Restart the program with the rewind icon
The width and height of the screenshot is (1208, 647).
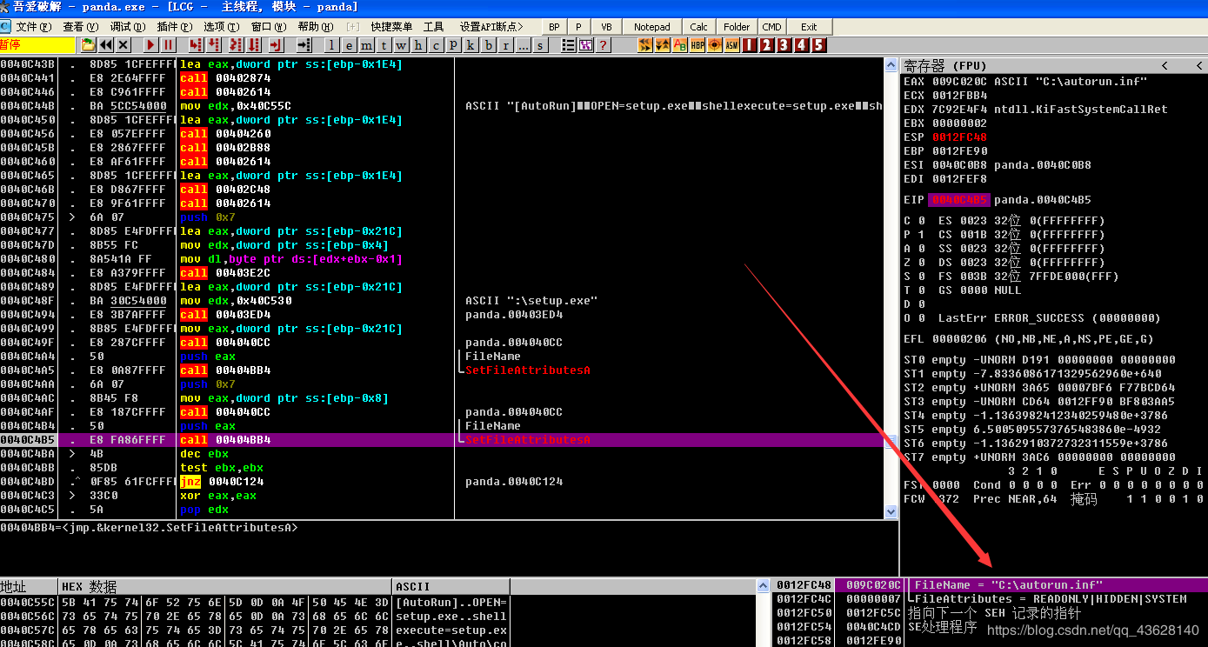pos(106,45)
